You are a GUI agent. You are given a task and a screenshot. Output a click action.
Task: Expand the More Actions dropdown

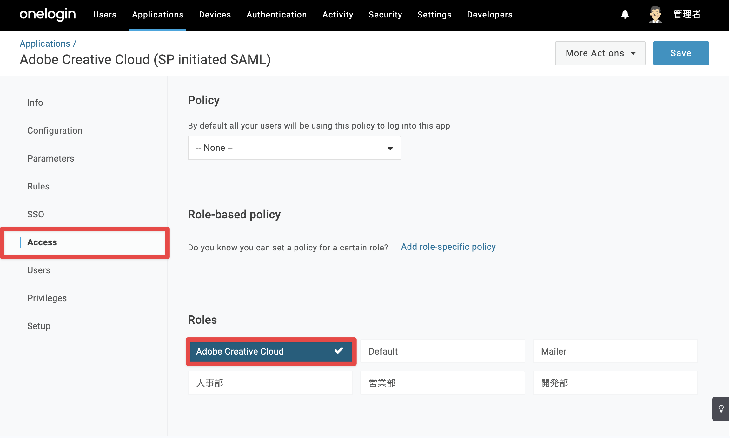click(600, 53)
